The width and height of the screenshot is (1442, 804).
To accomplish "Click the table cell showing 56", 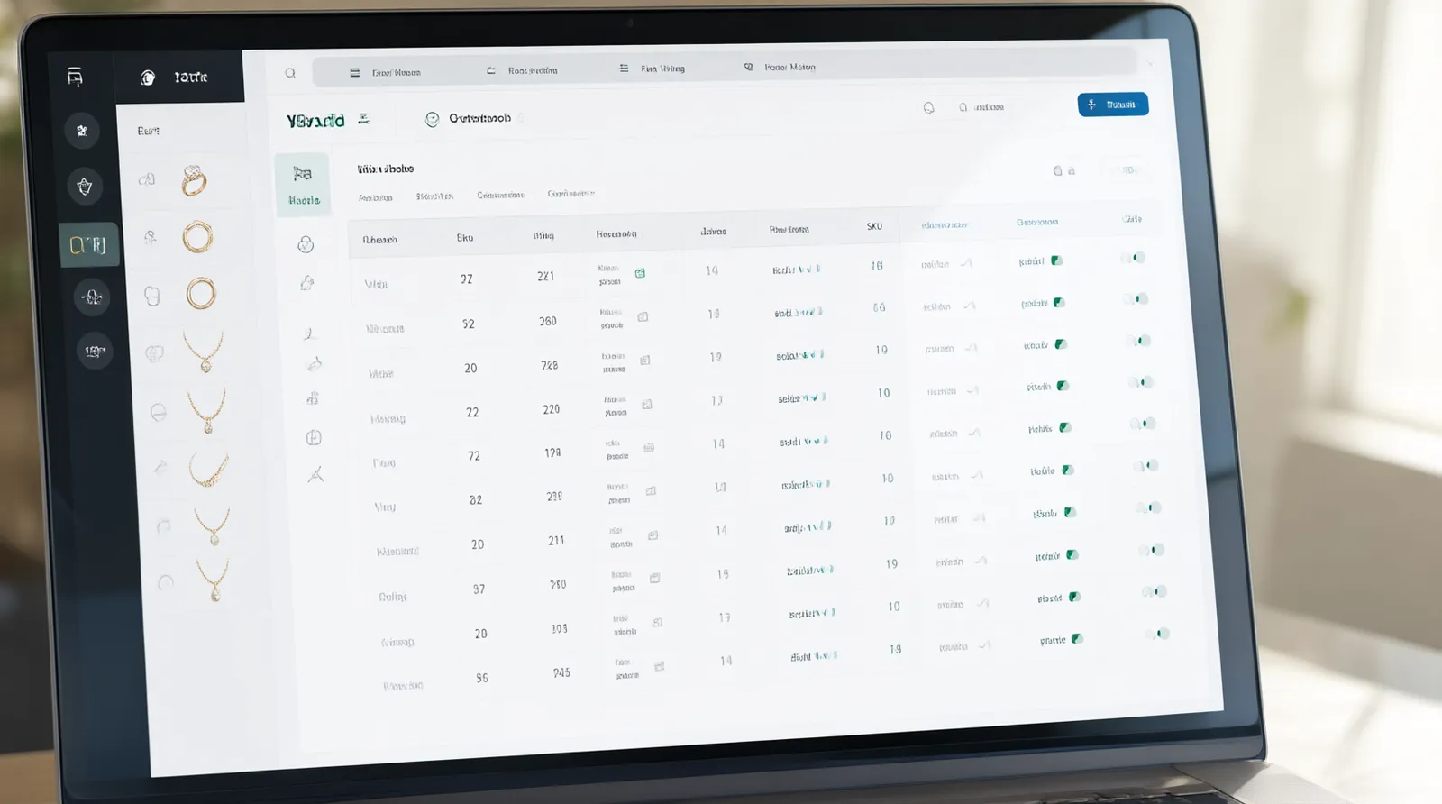I will click(x=482, y=678).
